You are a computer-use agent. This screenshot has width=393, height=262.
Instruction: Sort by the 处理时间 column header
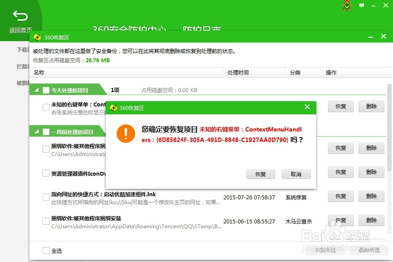click(254, 73)
